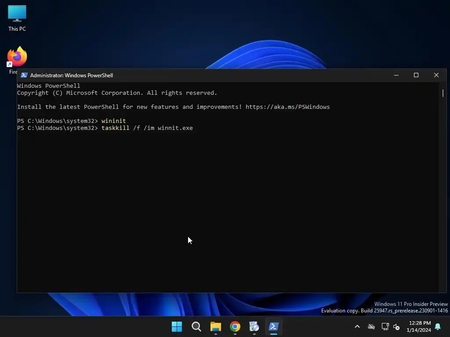Select the PowerShell taskbar icon
Screen dimensions: 450x337
273,326
